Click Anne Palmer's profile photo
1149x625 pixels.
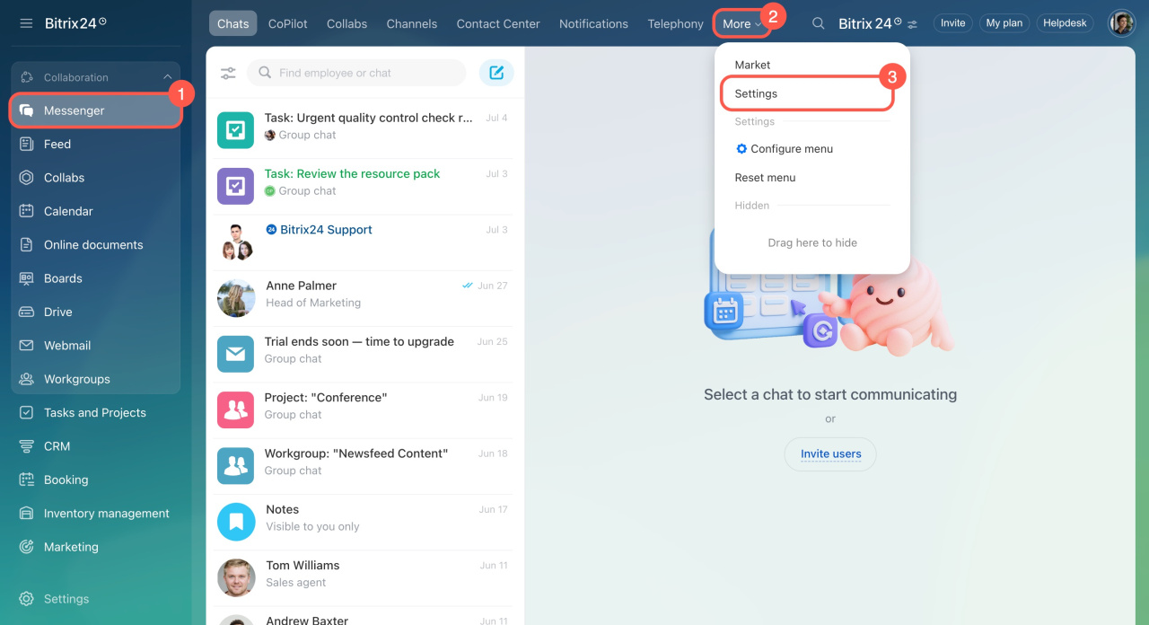coord(236,298)
